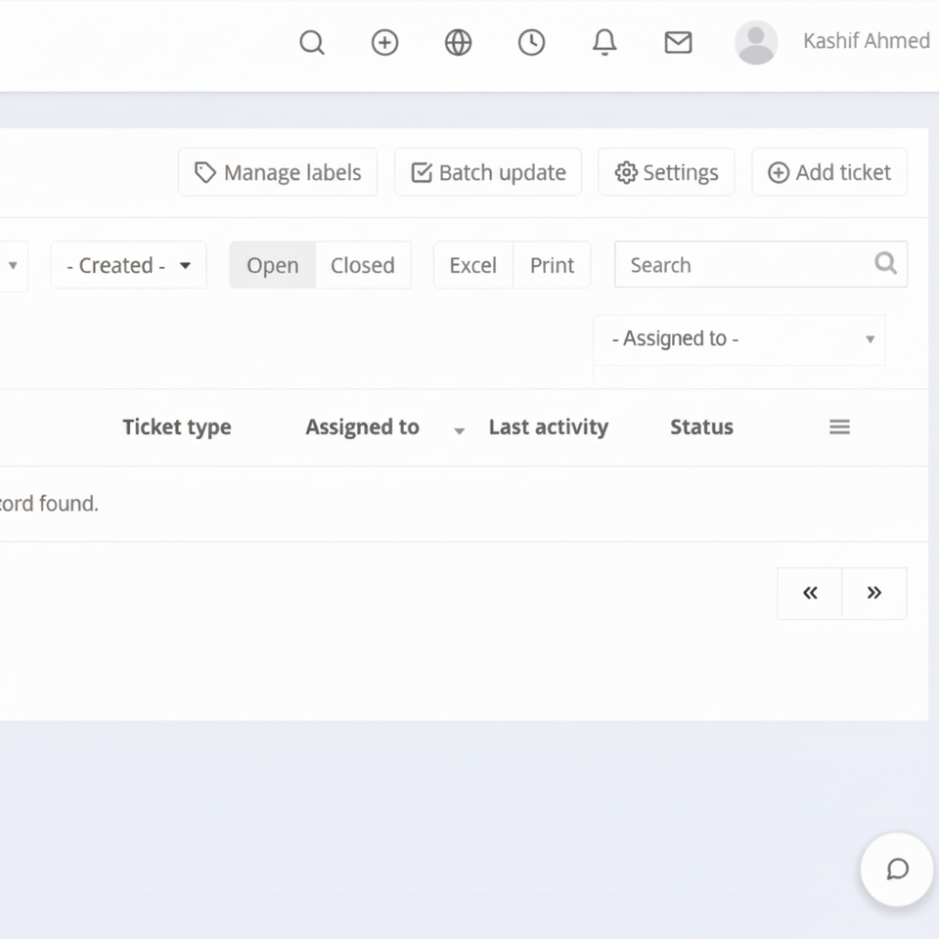Open the quick add plus icon
The width and height of the screenshot is (939, 939).
click(384, 43)
